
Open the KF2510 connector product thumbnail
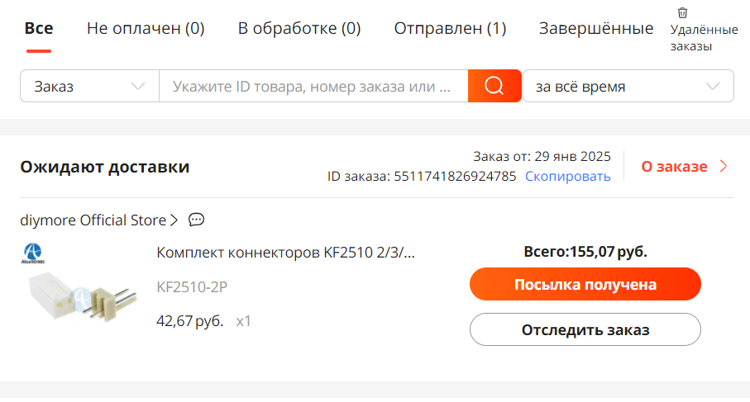(82, 296)
